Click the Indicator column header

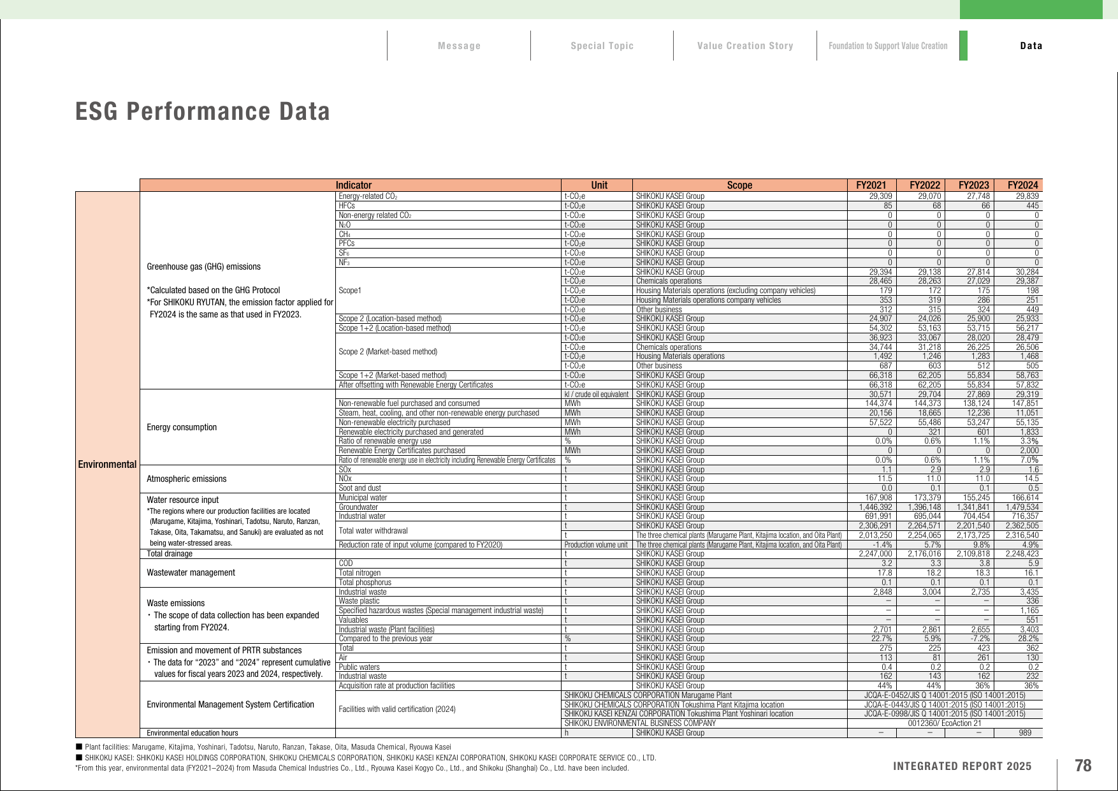tap(354, 185)
